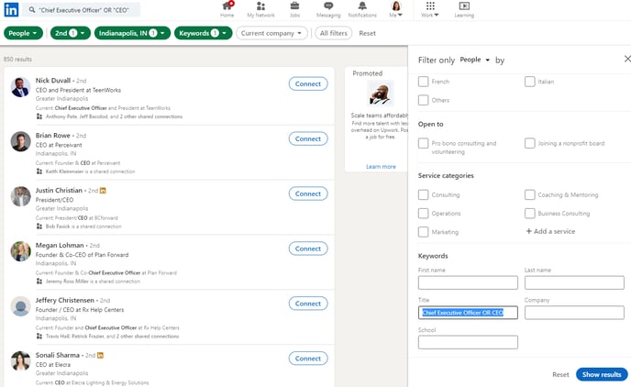This screenshot has height=387, width=631.
Task: Open the 'Filter only People' dropdown
Action: (474, 60)
